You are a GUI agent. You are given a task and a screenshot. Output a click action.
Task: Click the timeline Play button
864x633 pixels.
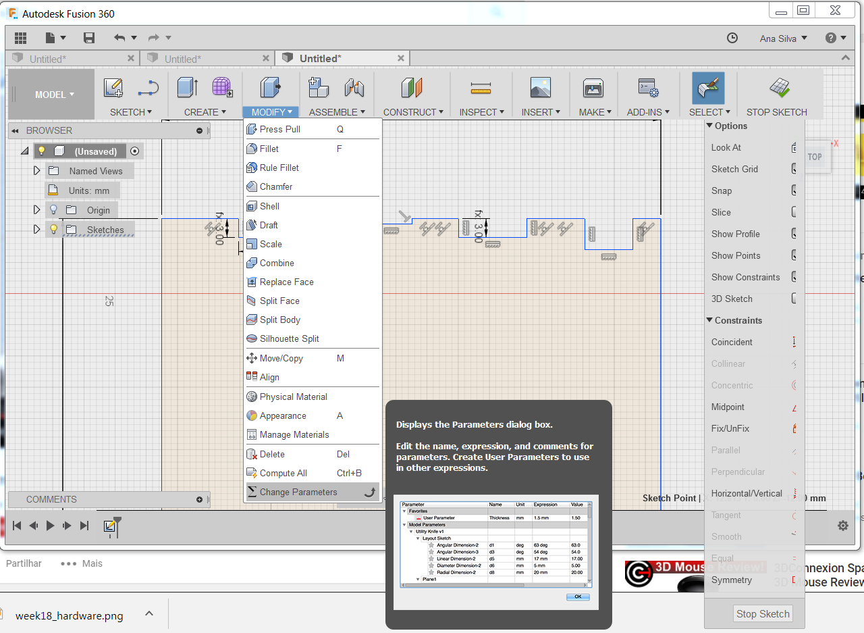50,526
